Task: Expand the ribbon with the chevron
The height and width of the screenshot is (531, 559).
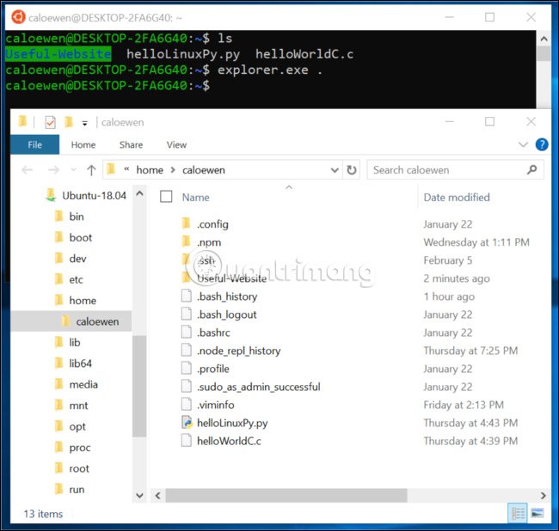Action: [523, 144]
